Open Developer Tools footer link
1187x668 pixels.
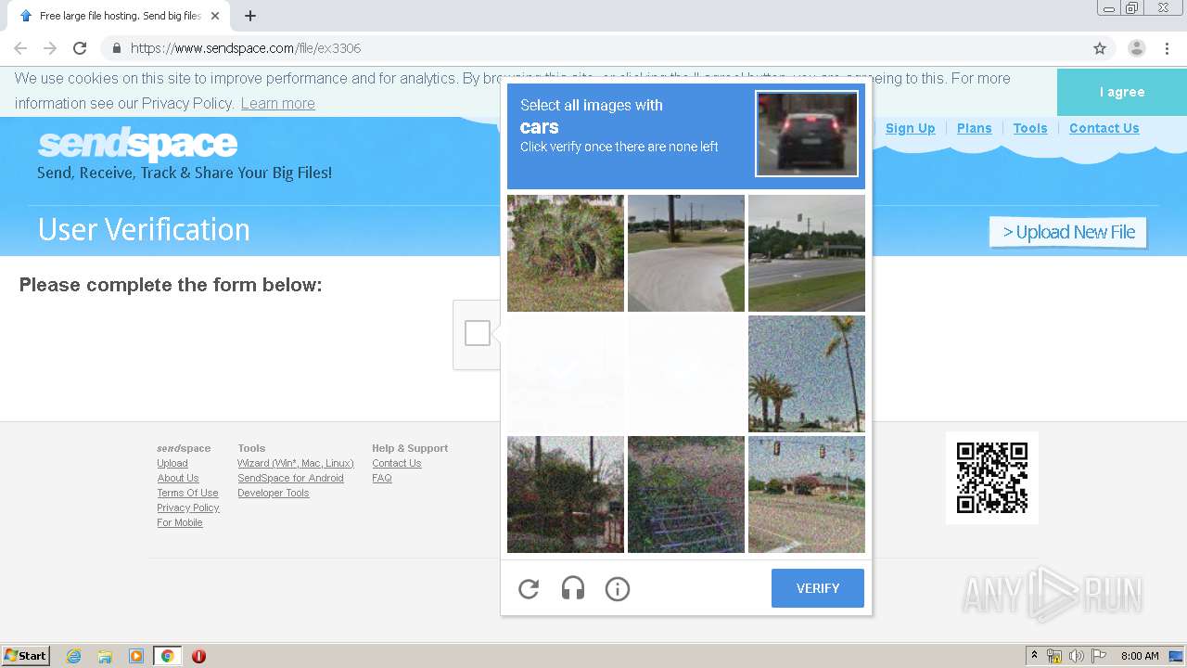[274, 493]
